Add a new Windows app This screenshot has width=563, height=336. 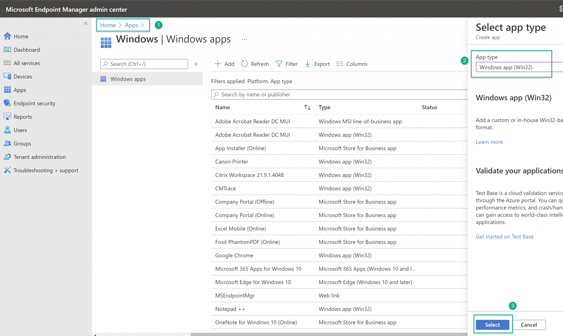click(224, 64)
